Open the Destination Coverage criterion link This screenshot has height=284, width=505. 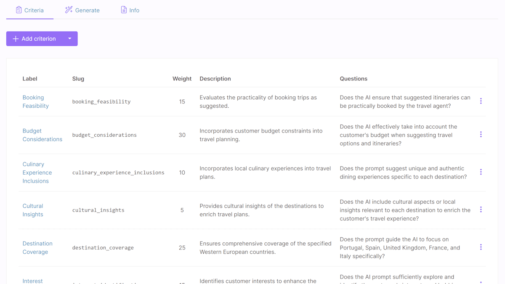37,247
